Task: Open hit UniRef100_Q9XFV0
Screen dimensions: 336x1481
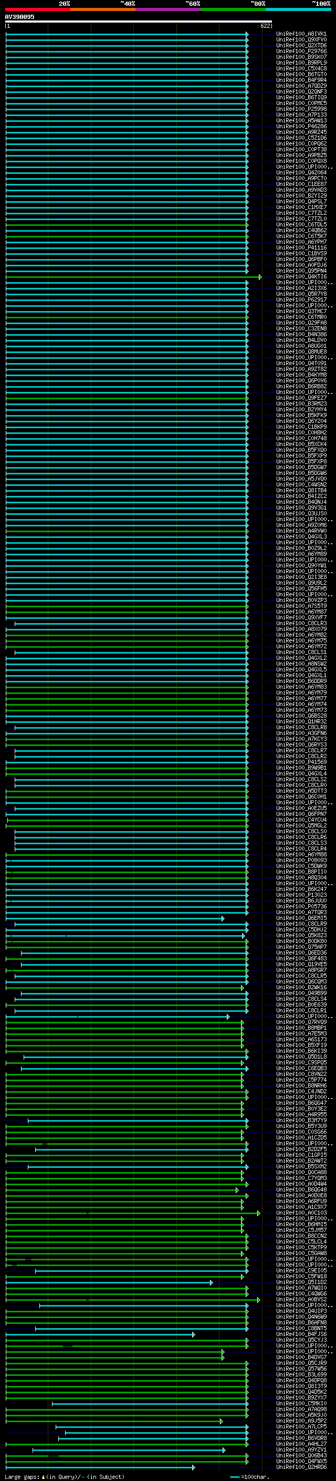Action: pos(301,40)
